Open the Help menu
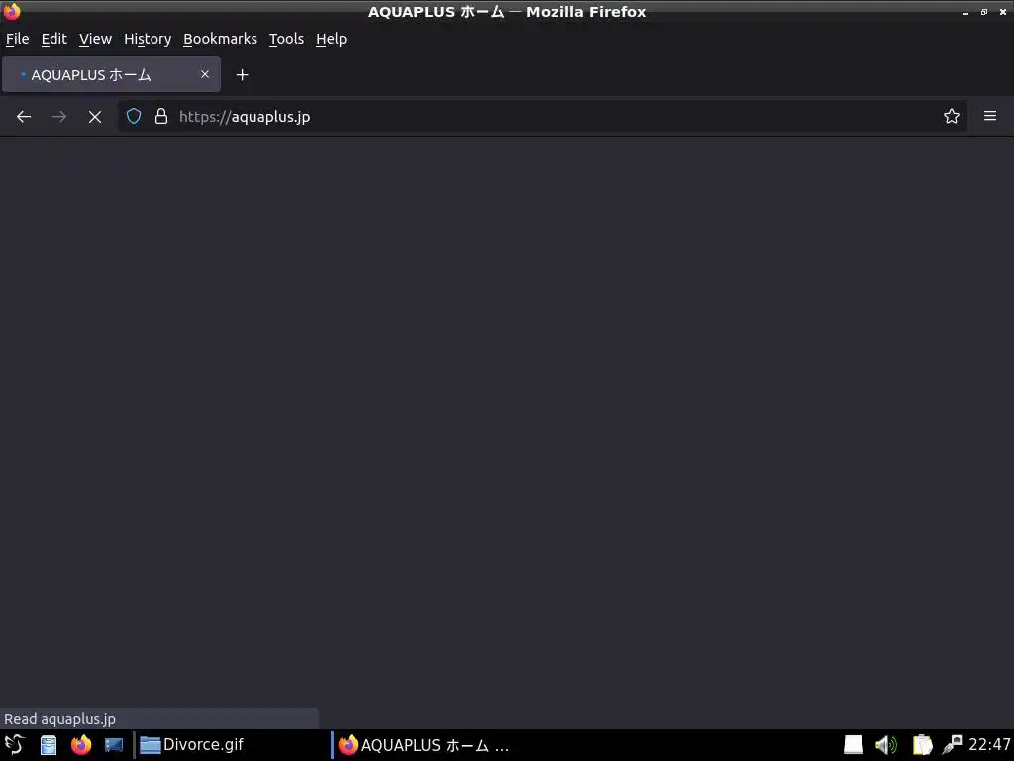 tap(331, 39)
